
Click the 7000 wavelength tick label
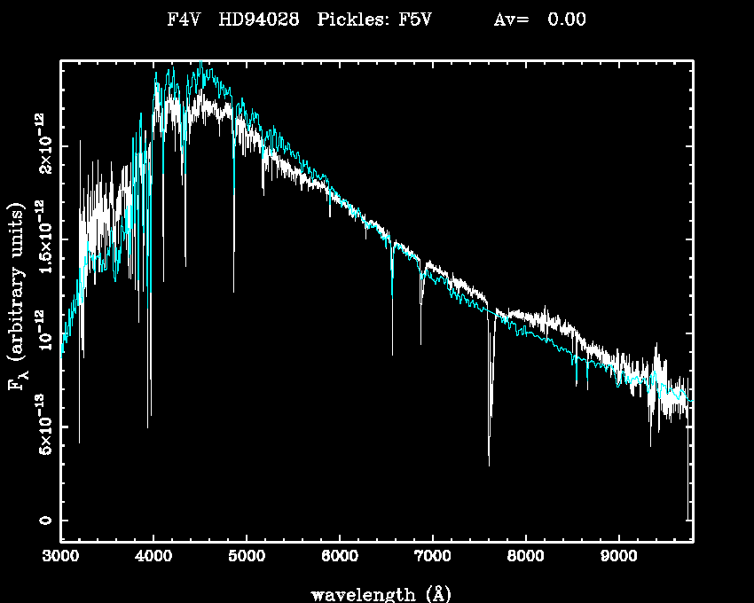[x=432, y=556]
